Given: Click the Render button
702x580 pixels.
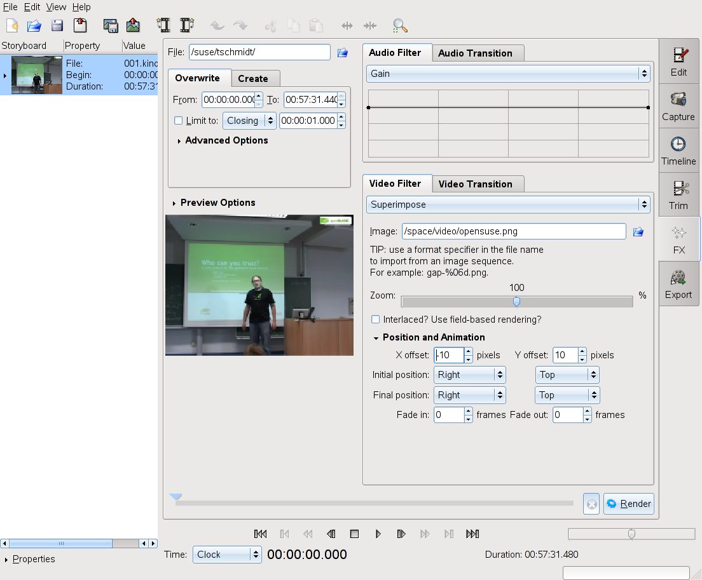Looking at the screenshot, I should (x=629, y=504).
